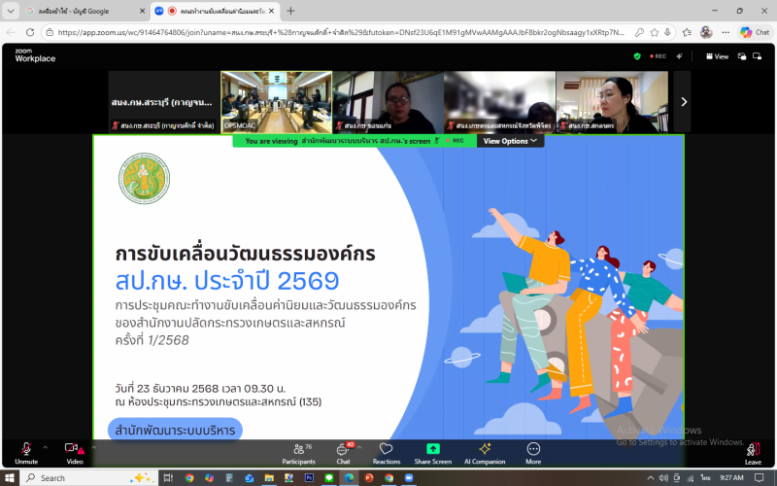Open the Chat panel
Viewport: 777px width, 486px height.
[342, 452]
